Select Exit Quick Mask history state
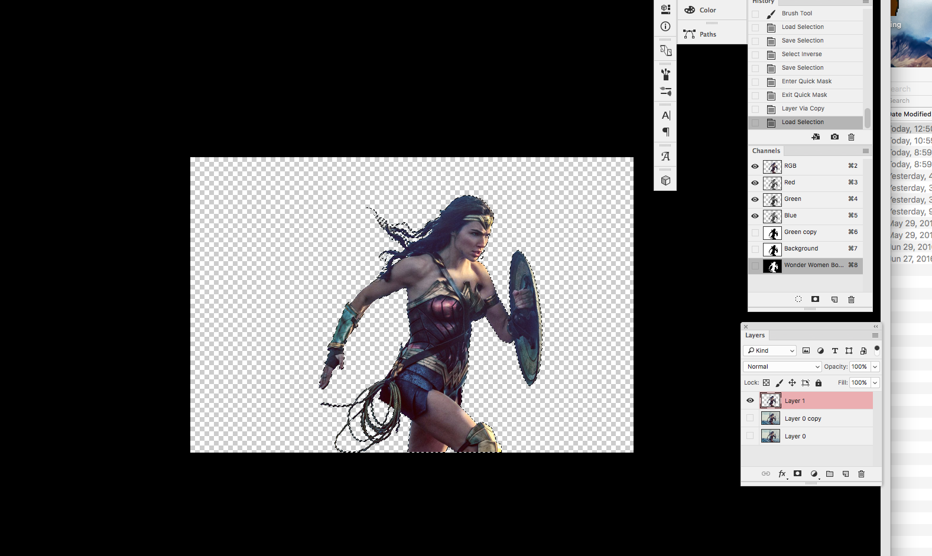This screenshot has height=556, width=932. (x=806, y=95)
